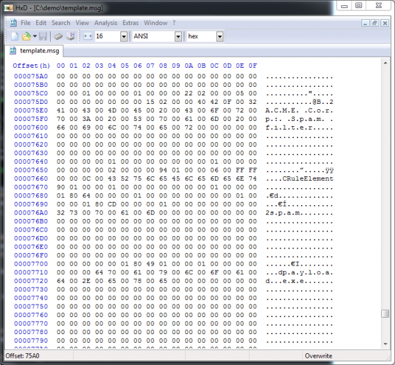Open the File menu
Screen dimensions: 395x365
26,23
